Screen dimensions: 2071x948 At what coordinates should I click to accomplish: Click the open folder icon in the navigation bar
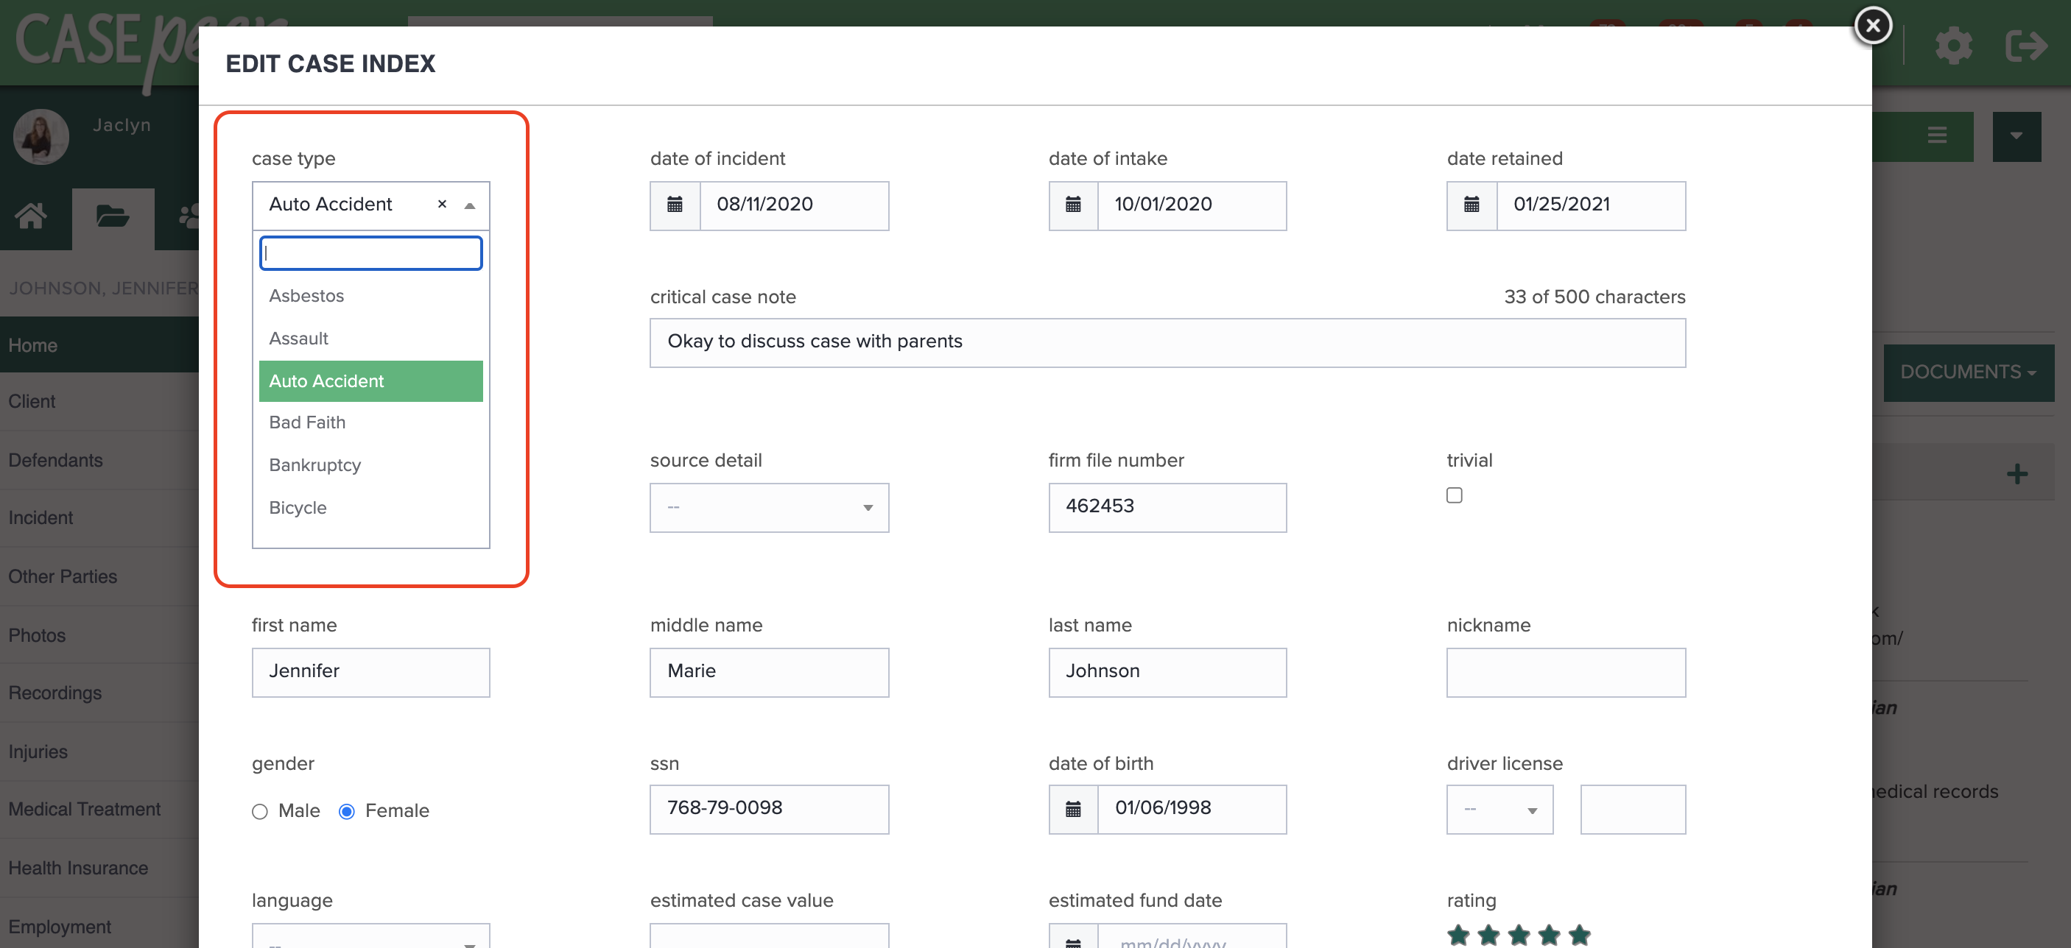[x=113, y=217]
